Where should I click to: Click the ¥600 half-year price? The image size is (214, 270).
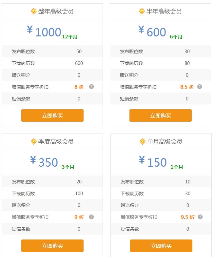[152, 32]
